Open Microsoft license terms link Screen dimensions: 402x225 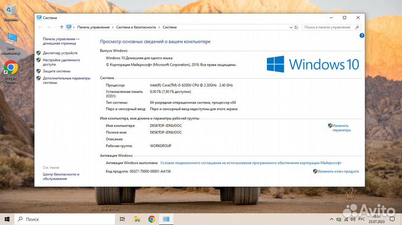tap(251, 163)
